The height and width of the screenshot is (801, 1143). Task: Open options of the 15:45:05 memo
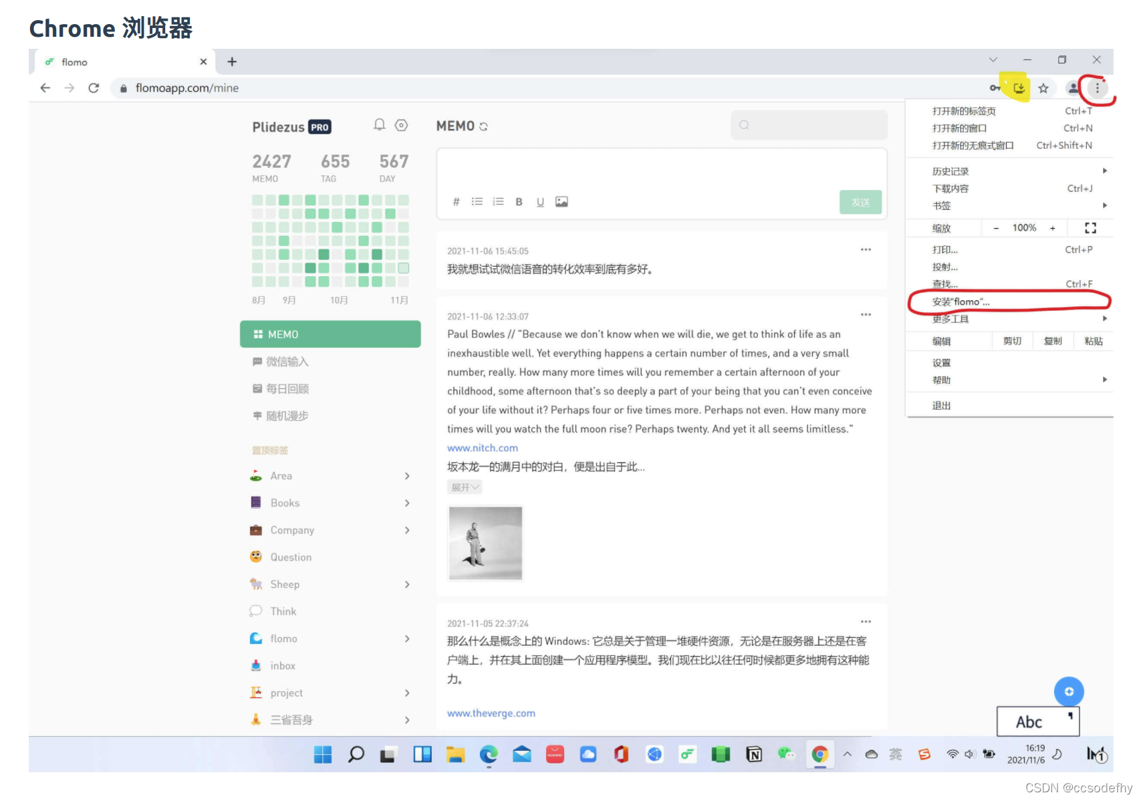[x=866, y=249]
